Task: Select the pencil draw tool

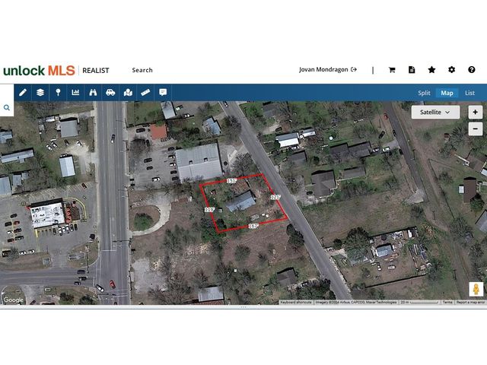Action: [x=23, y=93]
